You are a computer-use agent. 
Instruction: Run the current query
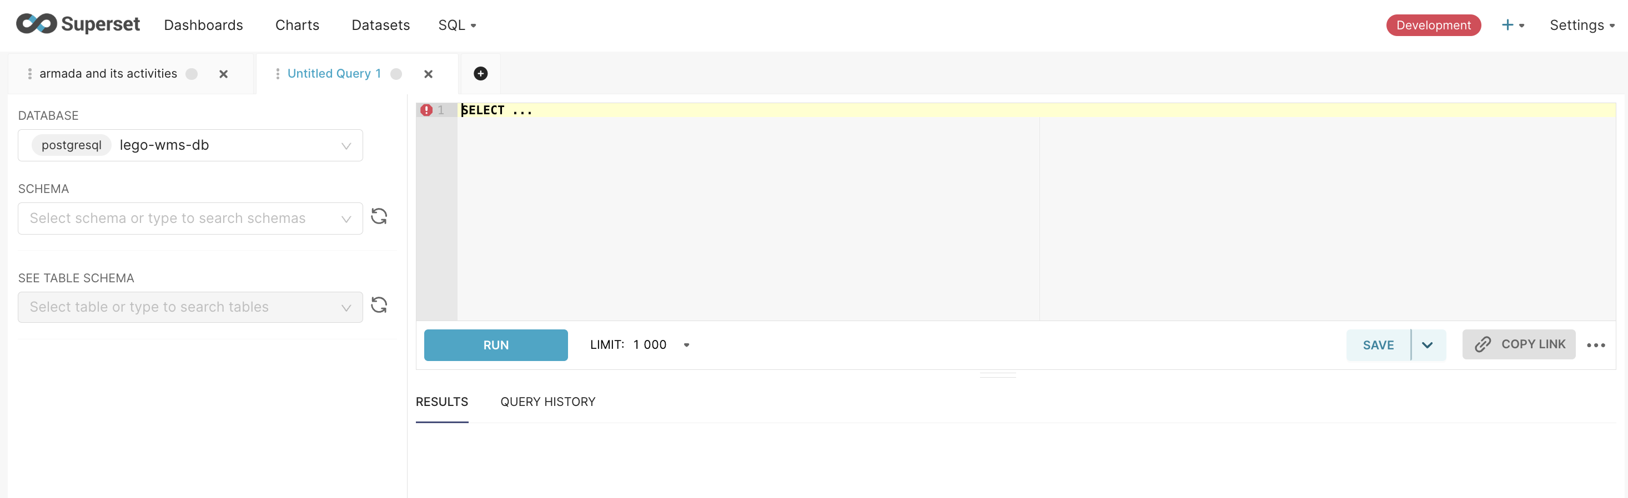click(495, 344)
